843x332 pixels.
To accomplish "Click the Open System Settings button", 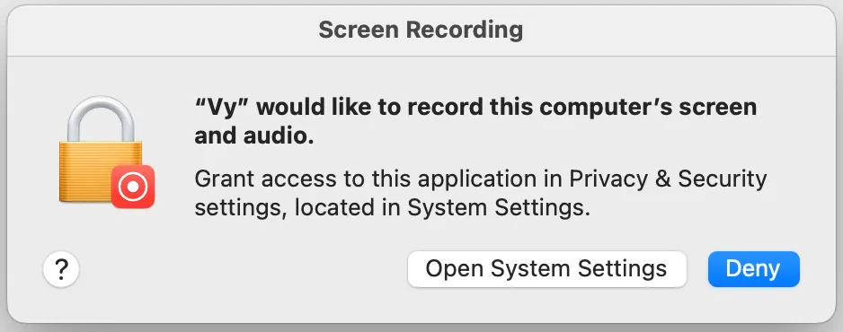I will [x=546, y=268].
